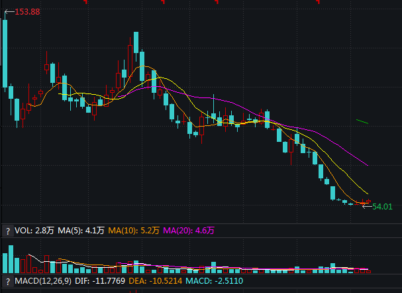The height and width of the screenshot is (293, 402).
Task: Click the arrow at the 54.01 low
Action: click(x=365, y=206)
